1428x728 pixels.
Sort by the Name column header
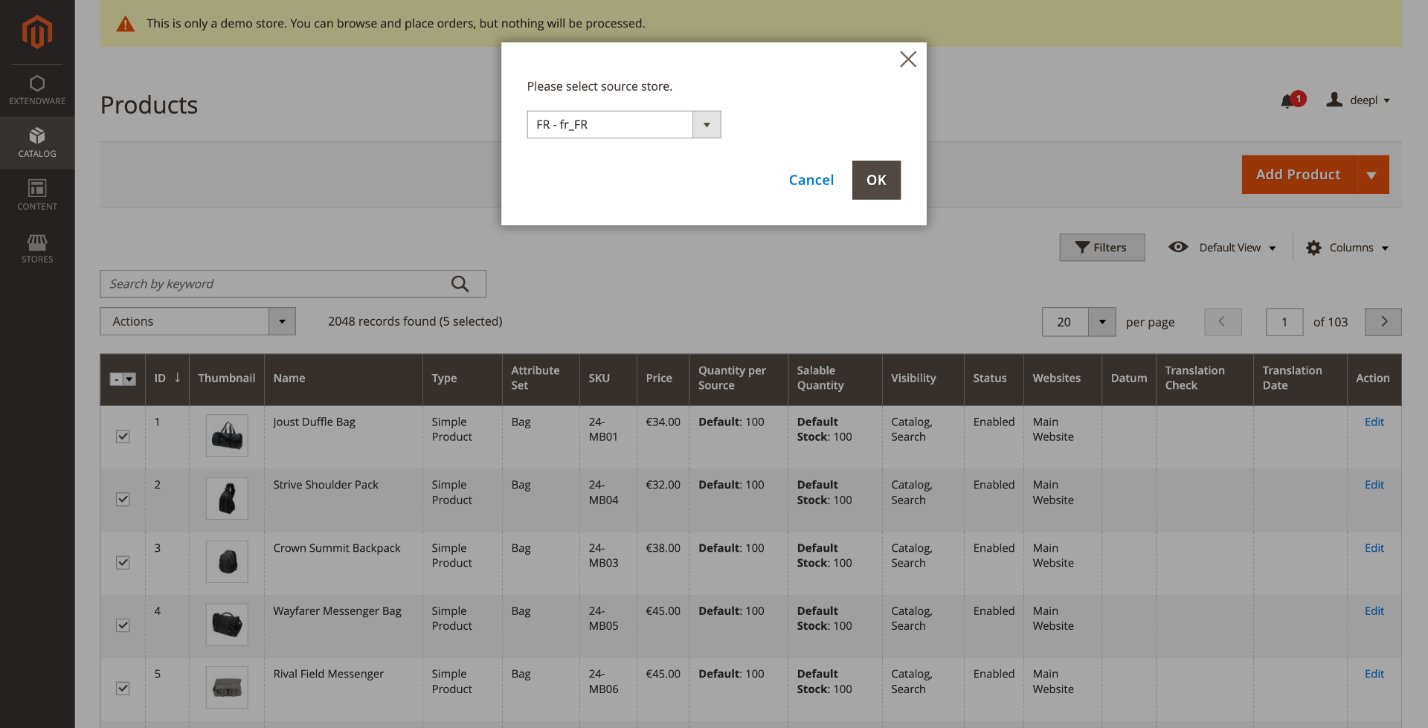click(x=344, y=379)
